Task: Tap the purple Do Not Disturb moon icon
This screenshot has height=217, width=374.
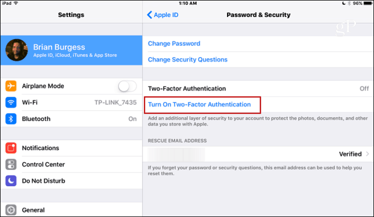Action: [11, 181]
